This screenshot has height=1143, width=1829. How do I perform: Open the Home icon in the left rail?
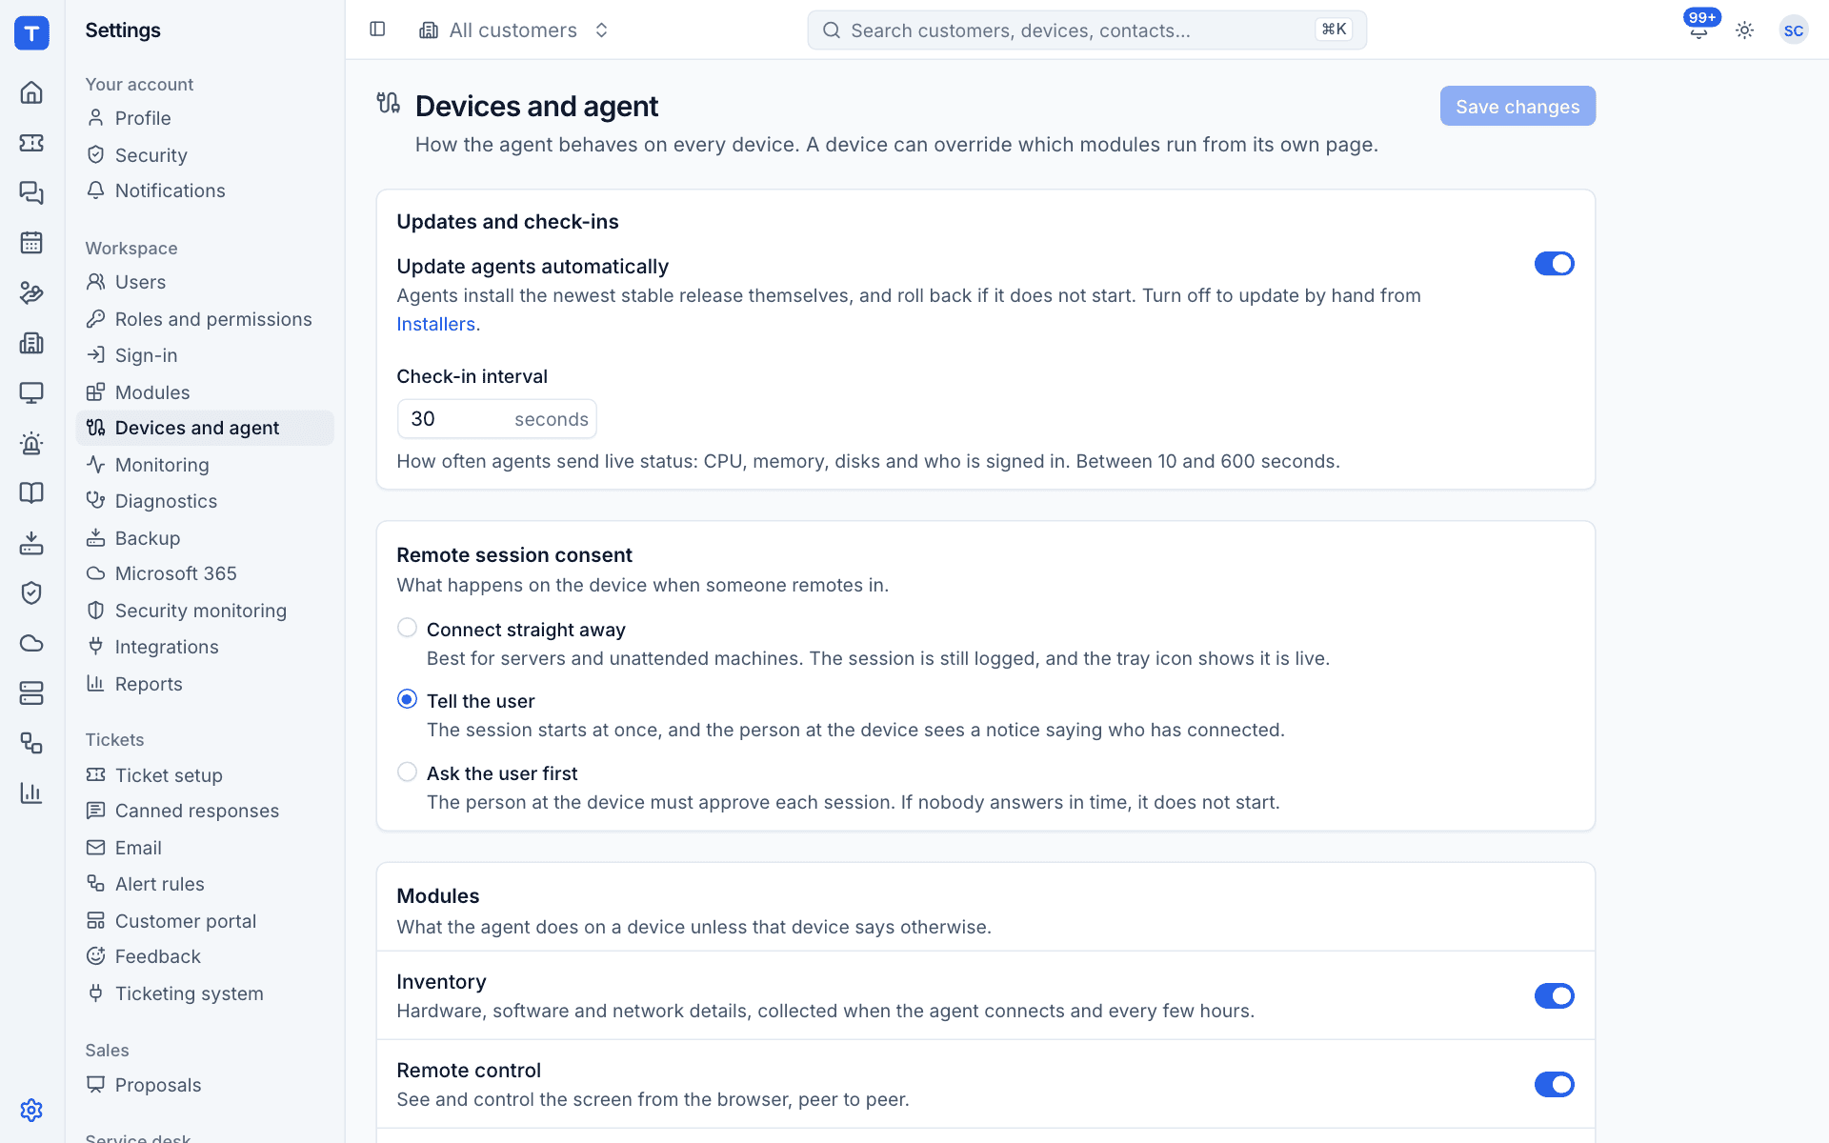(x=31, y=92)
